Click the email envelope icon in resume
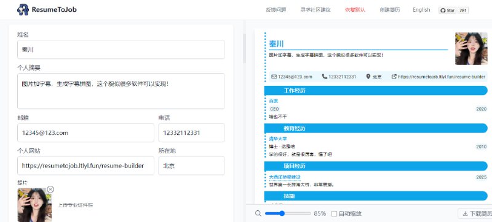 pos(274,76)
